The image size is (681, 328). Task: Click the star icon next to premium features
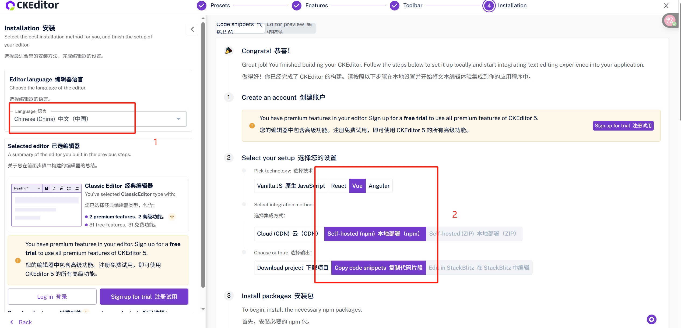pyautogui.click(x=172, y=217)
